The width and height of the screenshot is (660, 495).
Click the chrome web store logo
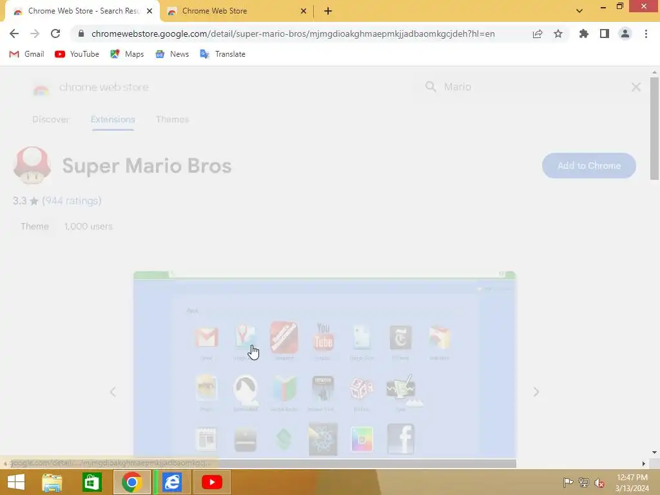coord(91,88)
